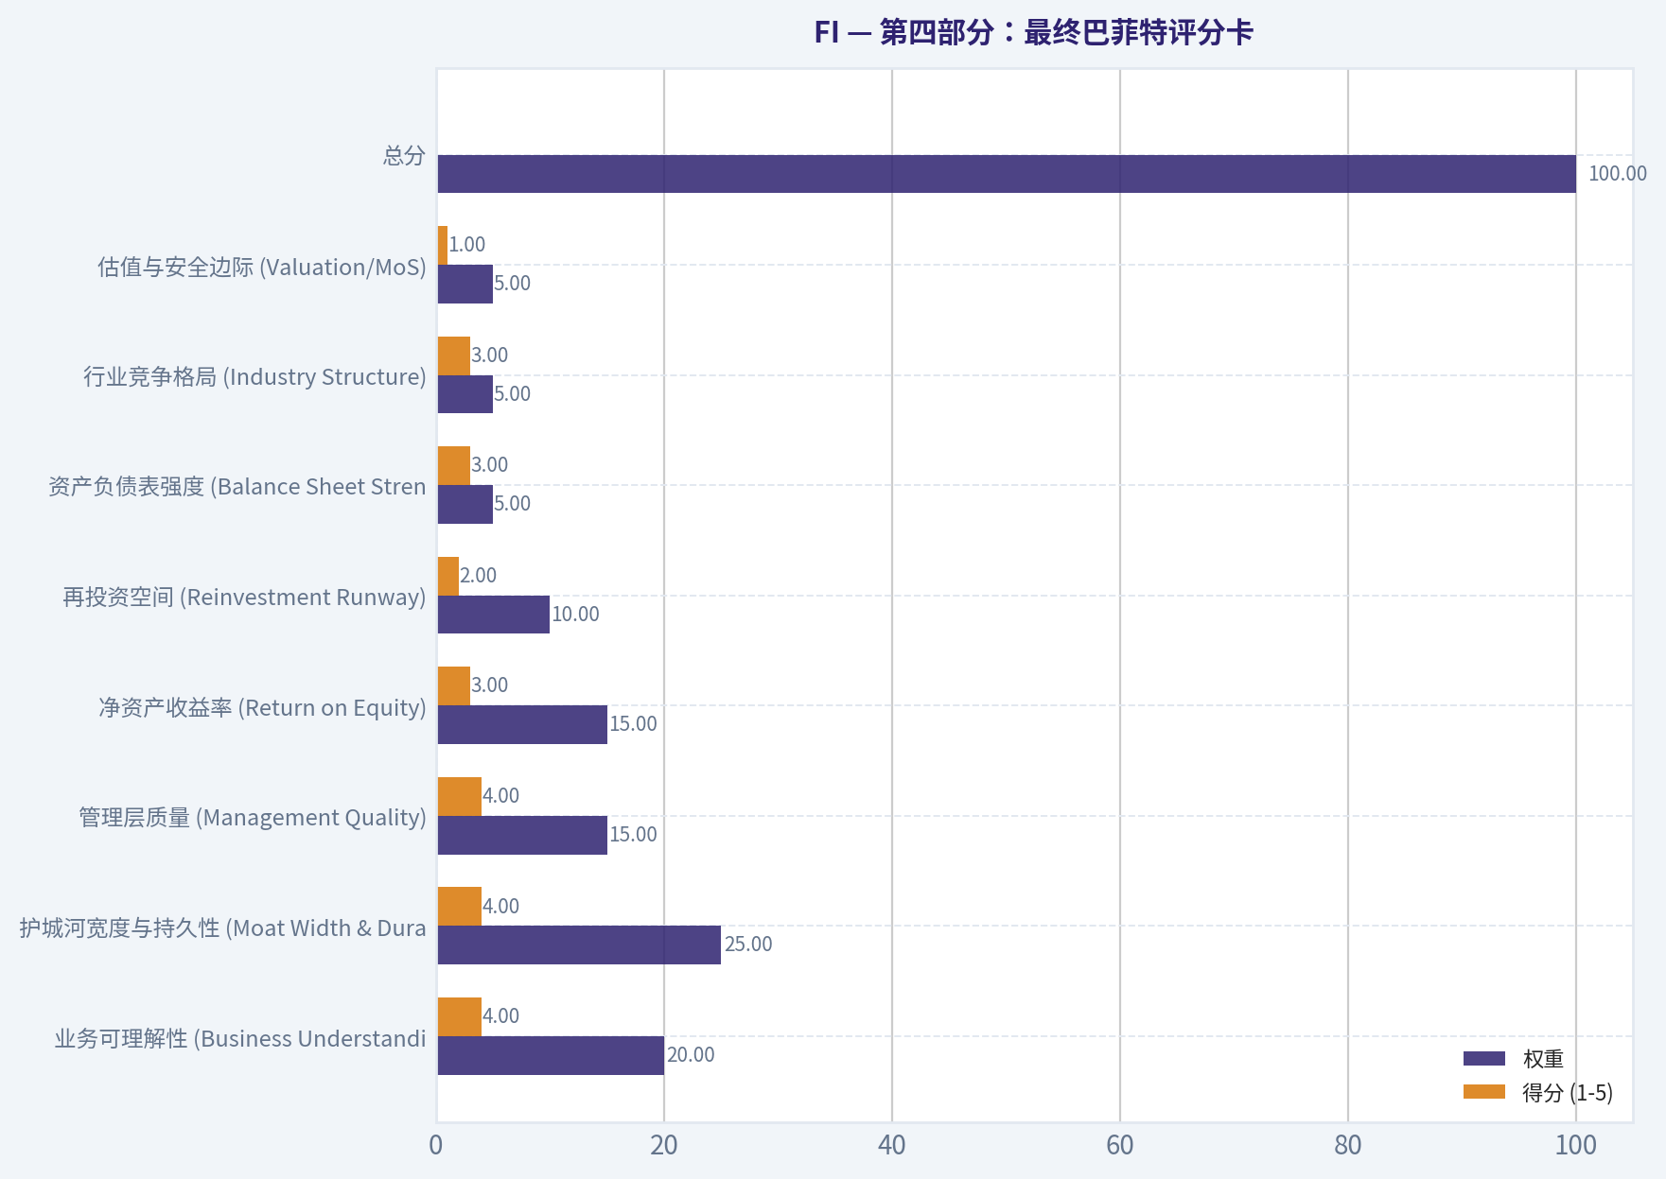Viewport: 1666px width, 1179px height.
Task: Click the purple Moat Width weight bar
Action: (x=579, y=945)
